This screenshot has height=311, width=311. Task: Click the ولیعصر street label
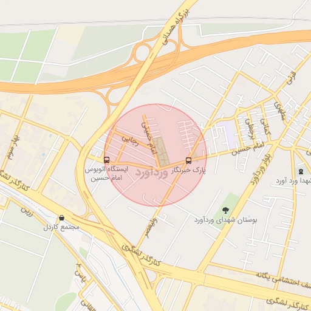tap(151, 228)
